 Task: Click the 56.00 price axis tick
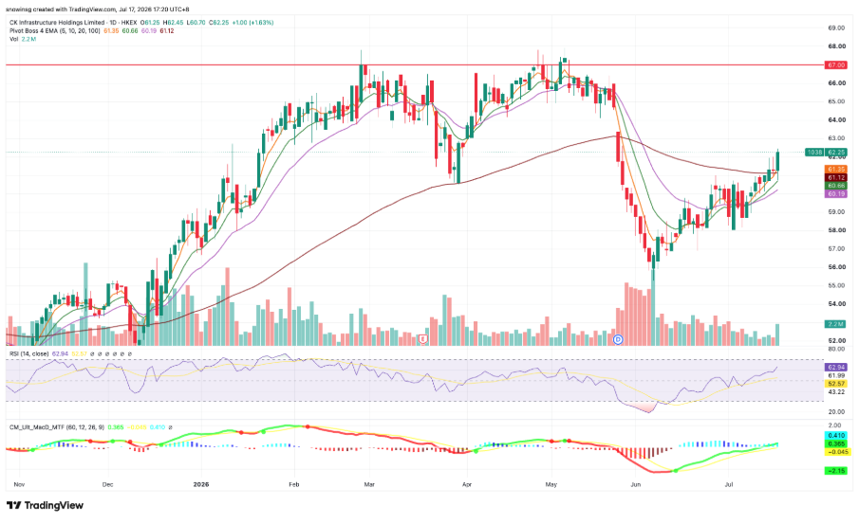pyautogui.click(x=836, y=267)
